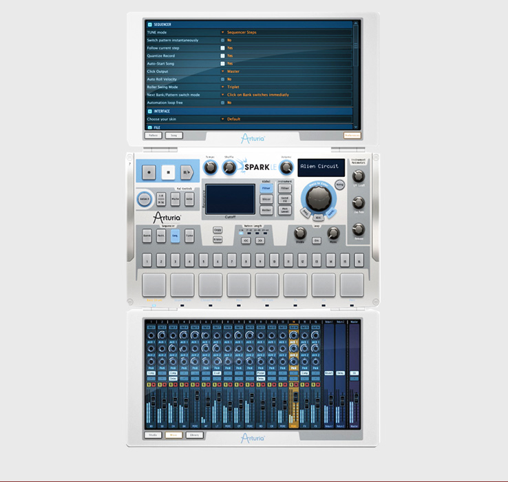Select the Instrument Filter button
The width and height of the screenshot is (508, 482).
(x=285, y=189)
